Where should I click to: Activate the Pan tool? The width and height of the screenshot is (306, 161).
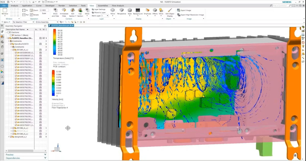[24, 15]
